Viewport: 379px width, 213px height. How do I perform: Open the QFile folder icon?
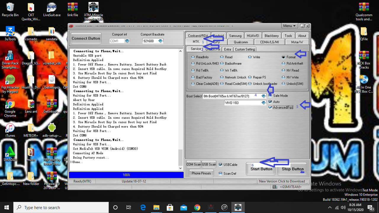[364, 33]
